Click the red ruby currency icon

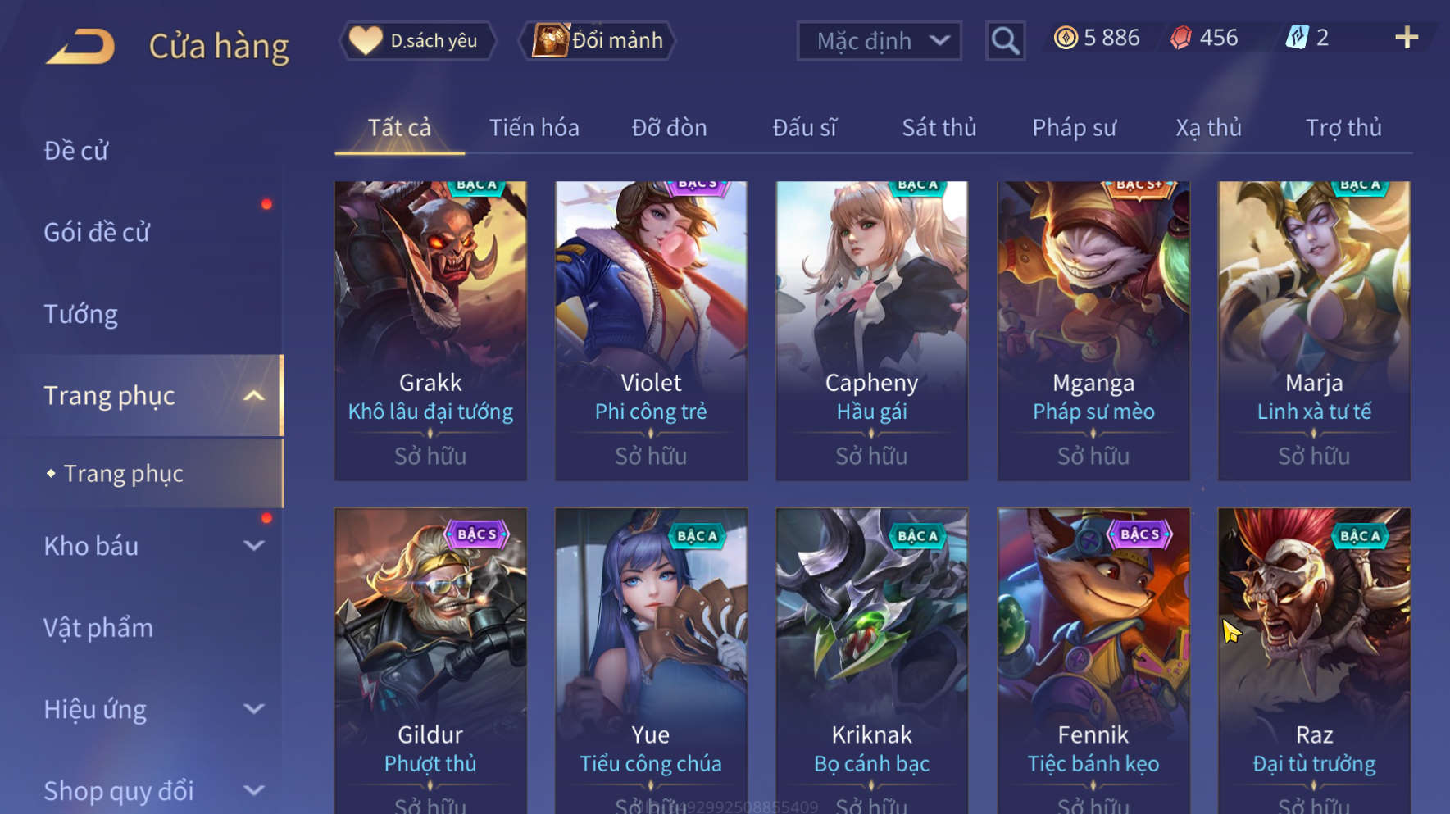[1181, 38]
